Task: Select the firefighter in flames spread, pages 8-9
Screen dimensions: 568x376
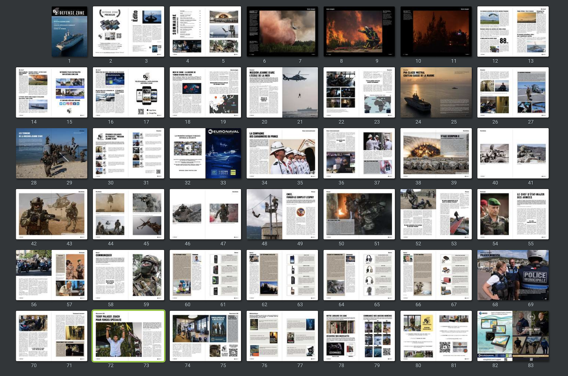Action: click(359, 31)
